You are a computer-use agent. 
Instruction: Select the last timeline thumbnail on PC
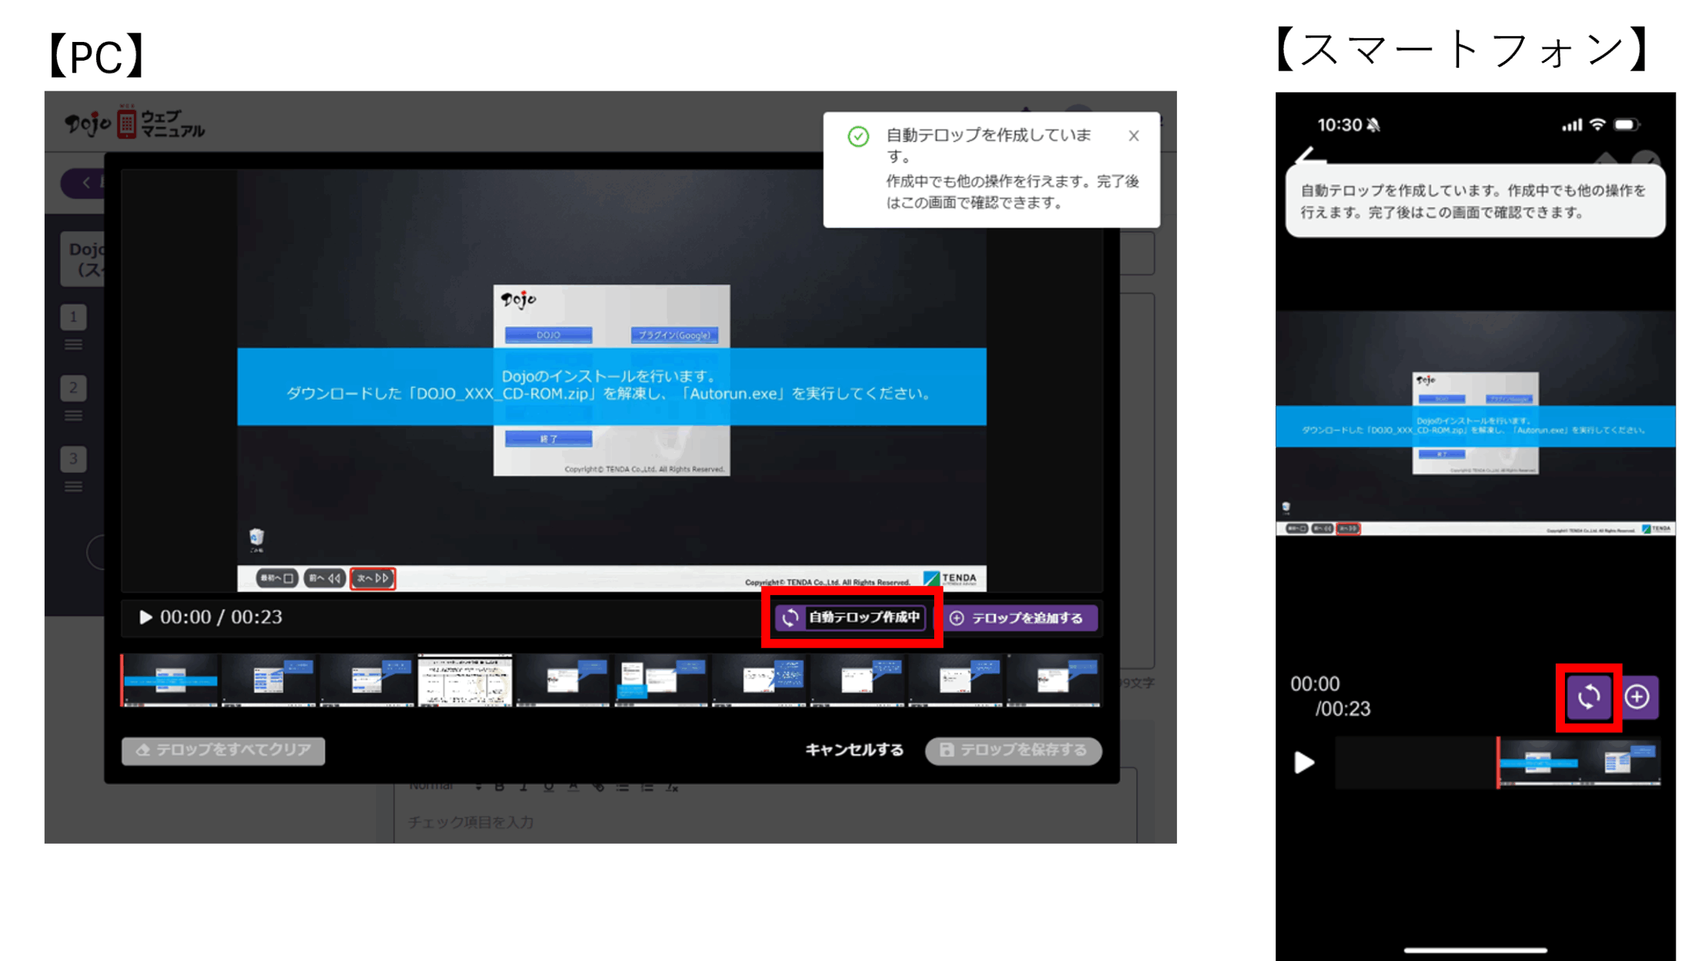(1054, 680)
